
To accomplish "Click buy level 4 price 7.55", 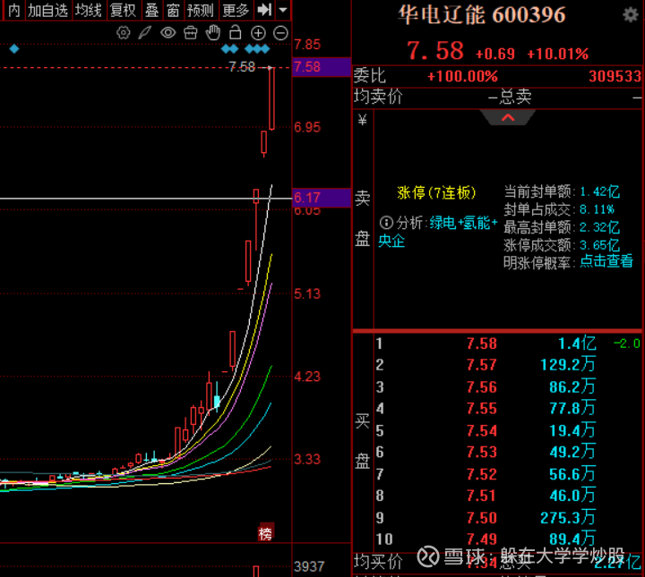I will tap(482, 409).
